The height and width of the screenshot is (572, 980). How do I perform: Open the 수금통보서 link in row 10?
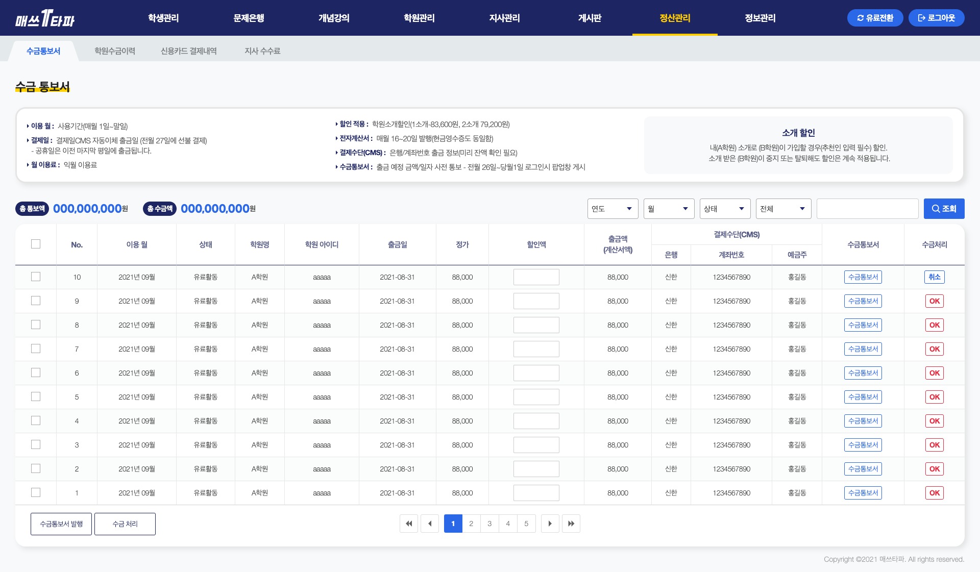click(863, 277)
